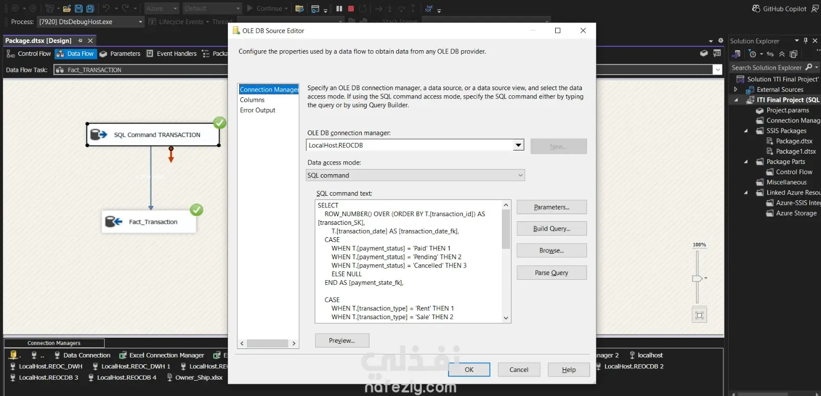Select the Columns page in the editor
This screenshot has height=396, width=821.
pos(252,100)
